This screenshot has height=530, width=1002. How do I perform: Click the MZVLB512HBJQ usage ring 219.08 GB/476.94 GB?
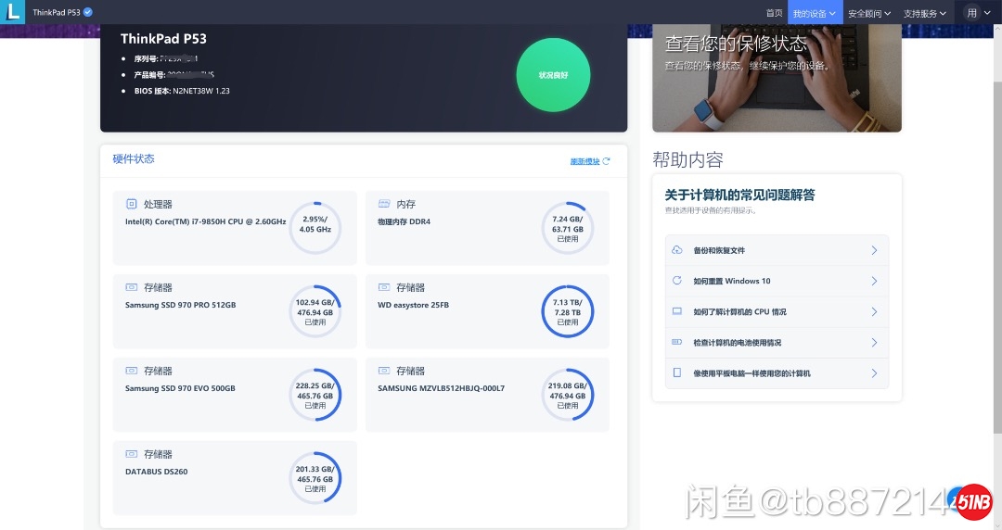568,395
